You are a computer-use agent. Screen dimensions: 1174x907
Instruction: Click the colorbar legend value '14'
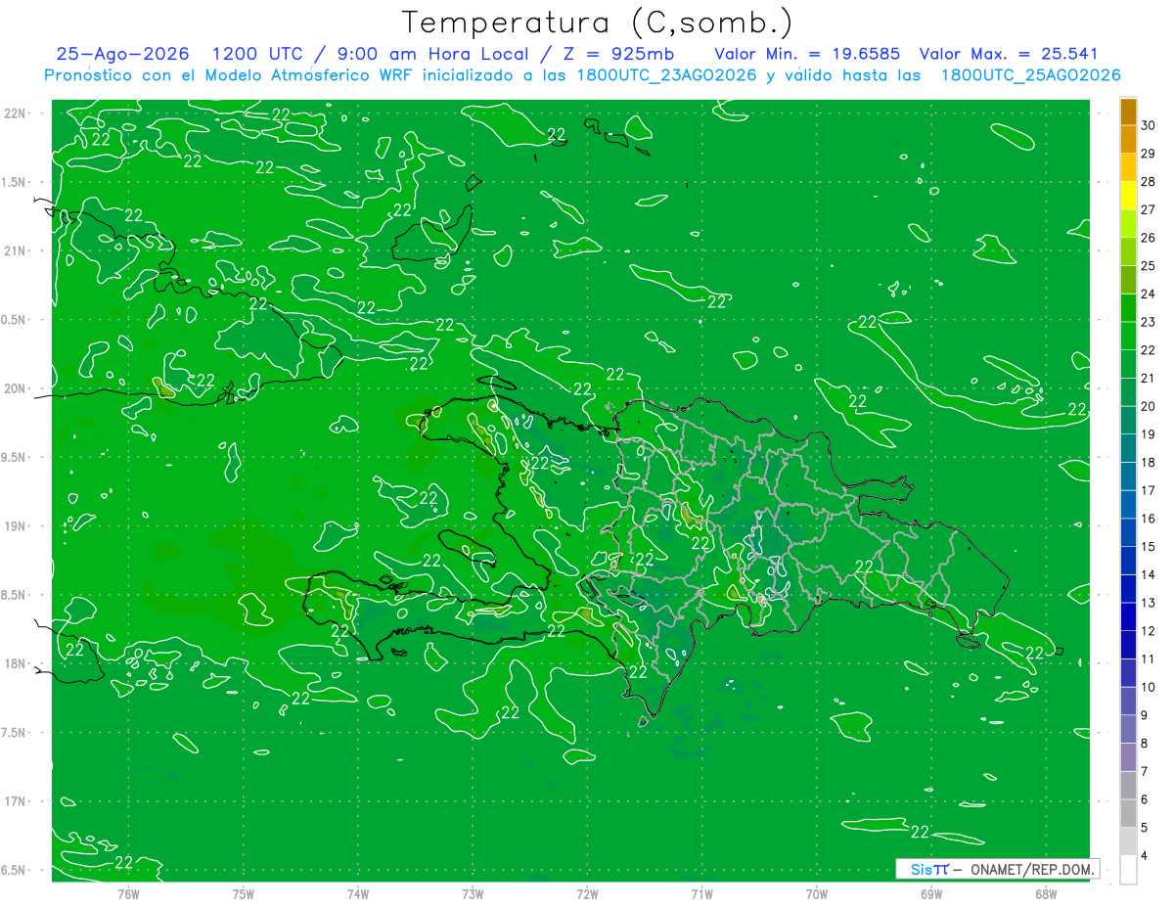click(x=1149, y=574)
